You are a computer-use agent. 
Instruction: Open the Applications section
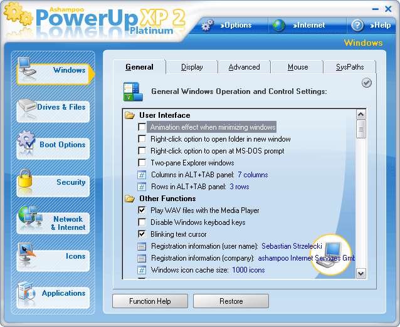pyautogui.click(x=53, y=294)
